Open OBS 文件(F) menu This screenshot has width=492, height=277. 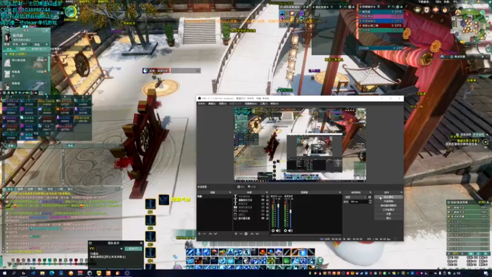[202, 103]
